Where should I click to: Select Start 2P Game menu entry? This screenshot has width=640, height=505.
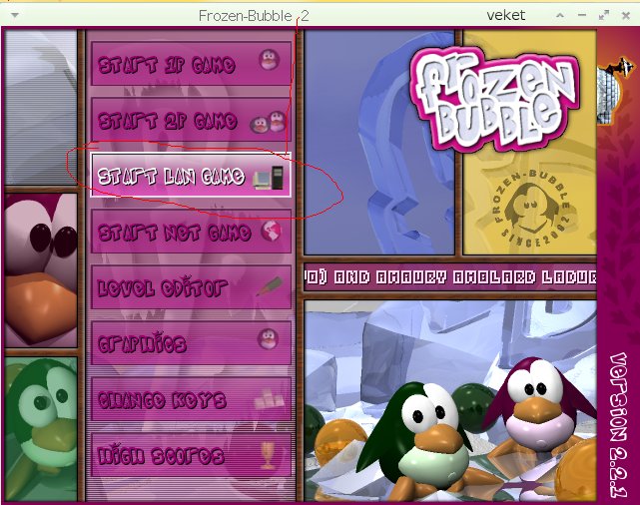pos(191,120)
